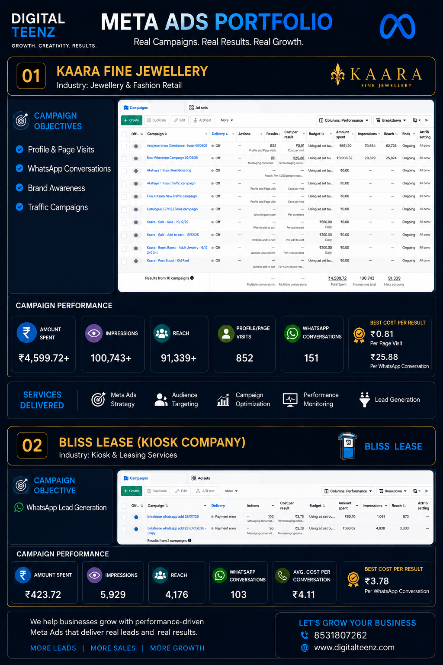This screenshot has height=665, width=443.
Task: Click the Campaign Optimization chart icon
Action: coord(223,400)
